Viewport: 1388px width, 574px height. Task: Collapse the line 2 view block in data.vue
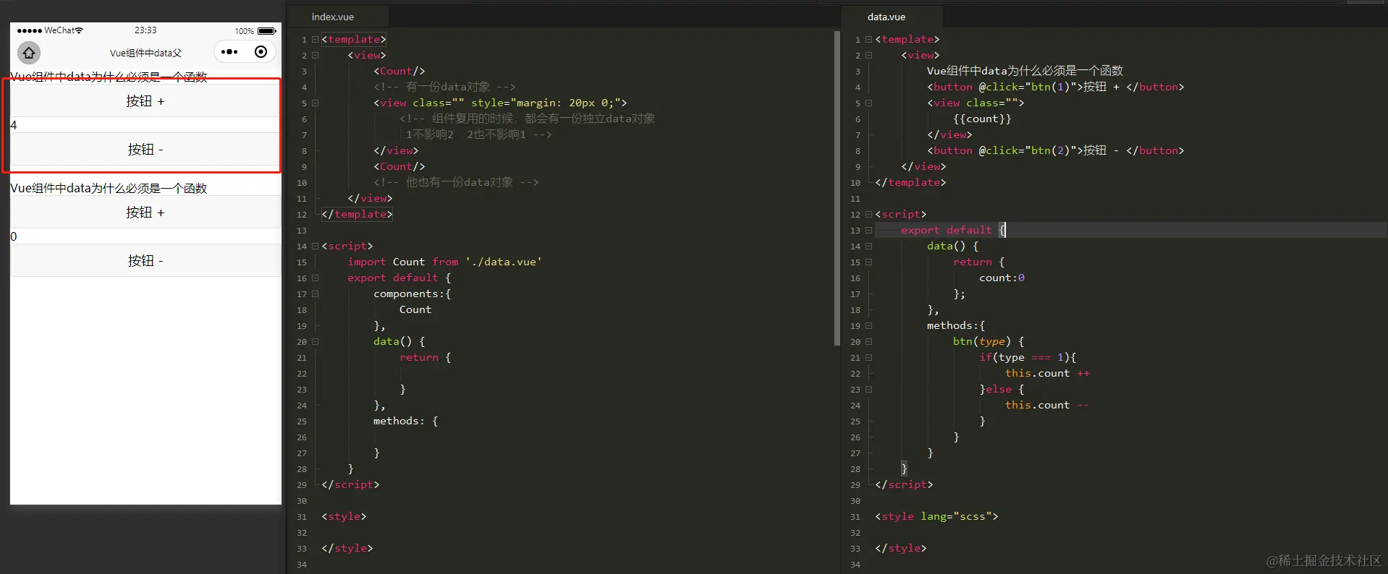[869, 56]
